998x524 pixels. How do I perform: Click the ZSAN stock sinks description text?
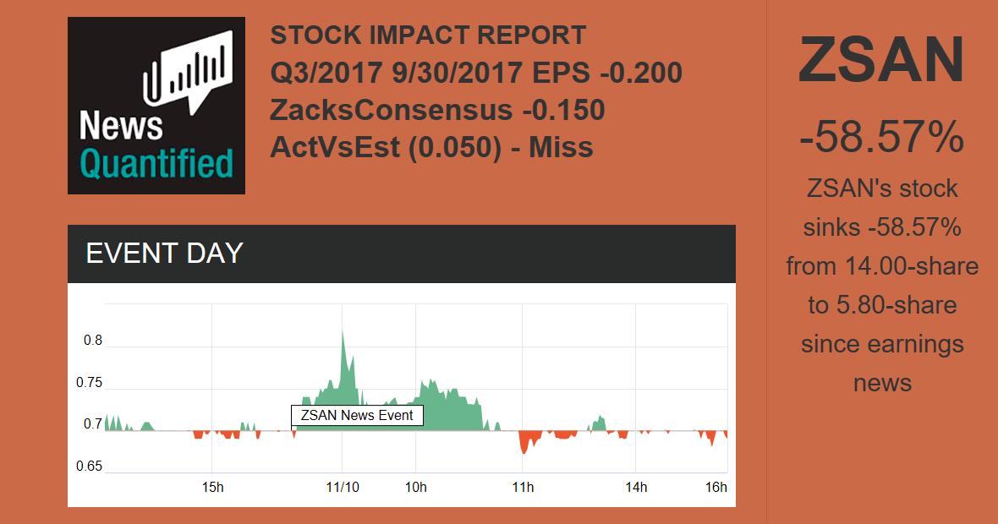pos(881,286)
